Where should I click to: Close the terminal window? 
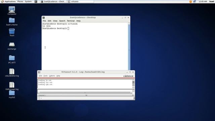click(128, 18)
